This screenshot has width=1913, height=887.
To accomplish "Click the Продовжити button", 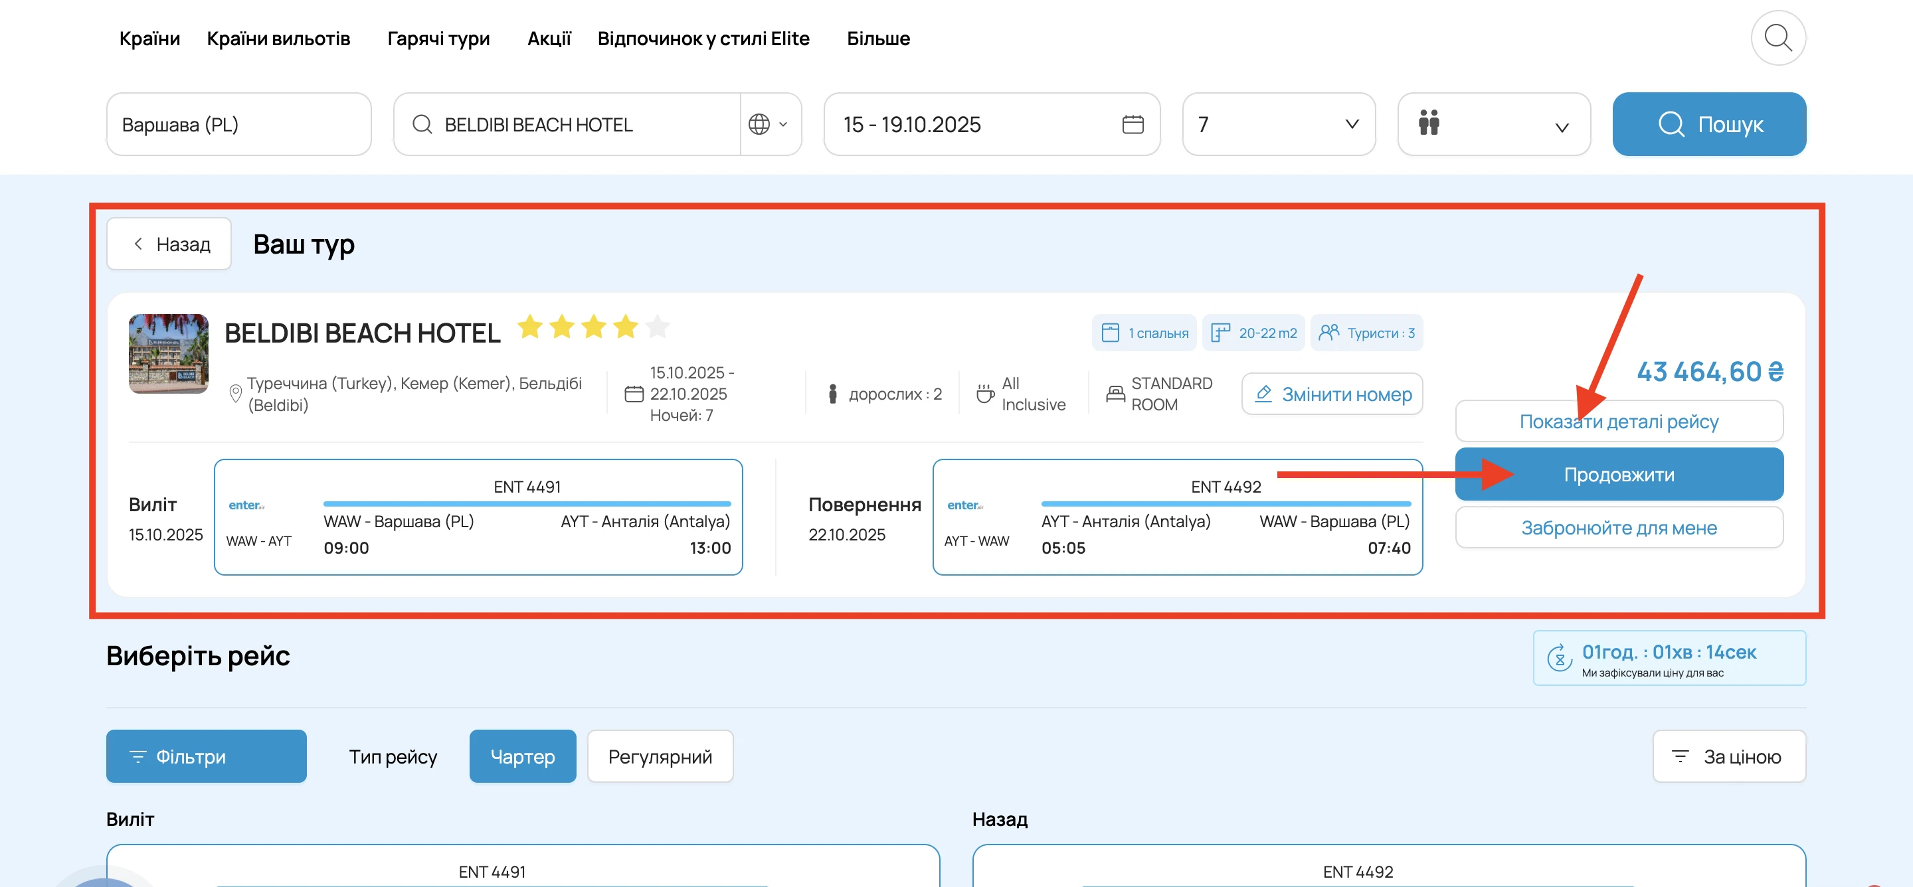I will [x=1619, y=474].
